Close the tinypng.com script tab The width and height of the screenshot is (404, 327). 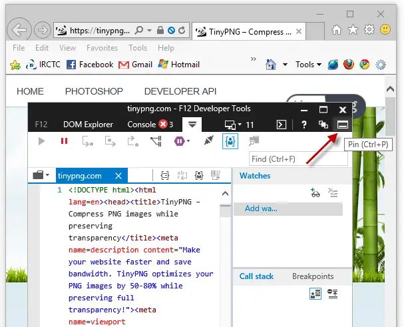click(118, 176)
